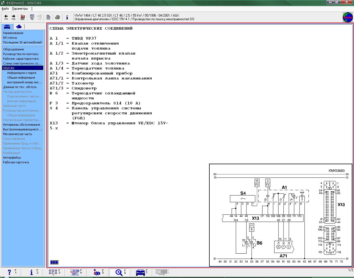The image size is (354, 278).
Task: Switch to the engine component tab
Action: (x=19, y=27)
